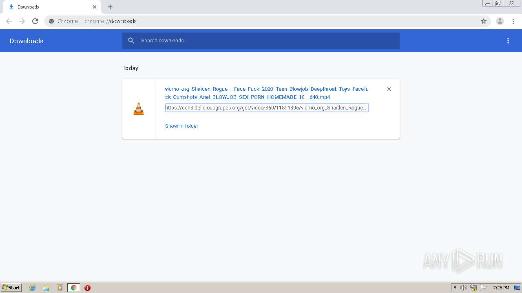Open Chrome's three-dot menu in toolbar
Viewport: 522px width, 293px height.
click(513, 21)
